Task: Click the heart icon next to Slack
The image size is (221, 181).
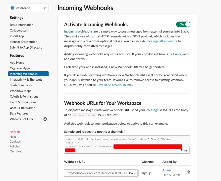Action: click(18, 132)
